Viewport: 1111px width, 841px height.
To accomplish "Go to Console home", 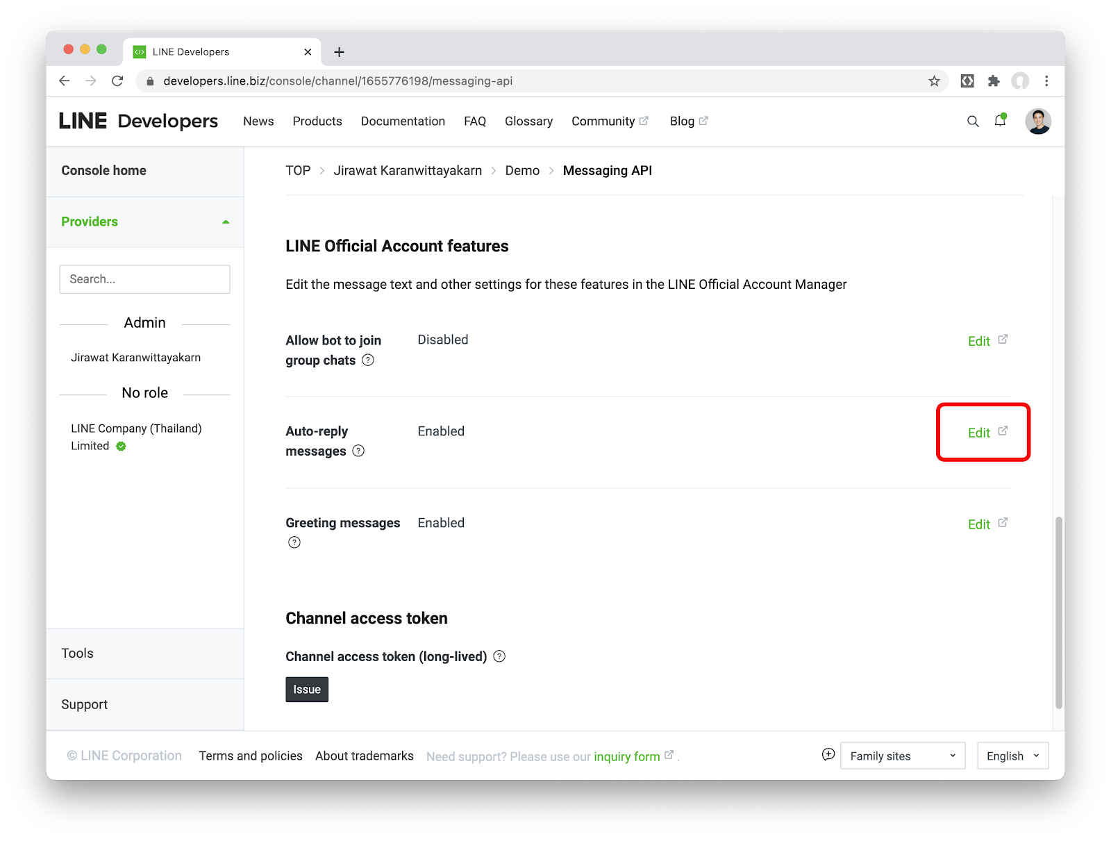I will (x=103, y=171).
